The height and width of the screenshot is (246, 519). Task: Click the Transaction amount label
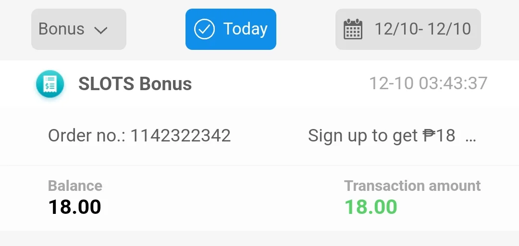[x=412, y=186]
